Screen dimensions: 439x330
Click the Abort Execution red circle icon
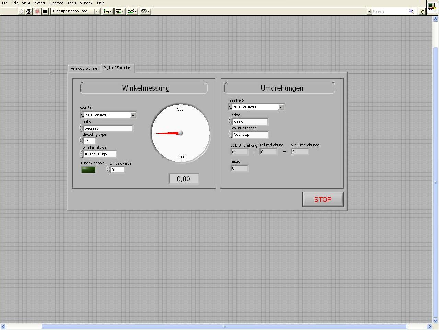click(37, 11)
